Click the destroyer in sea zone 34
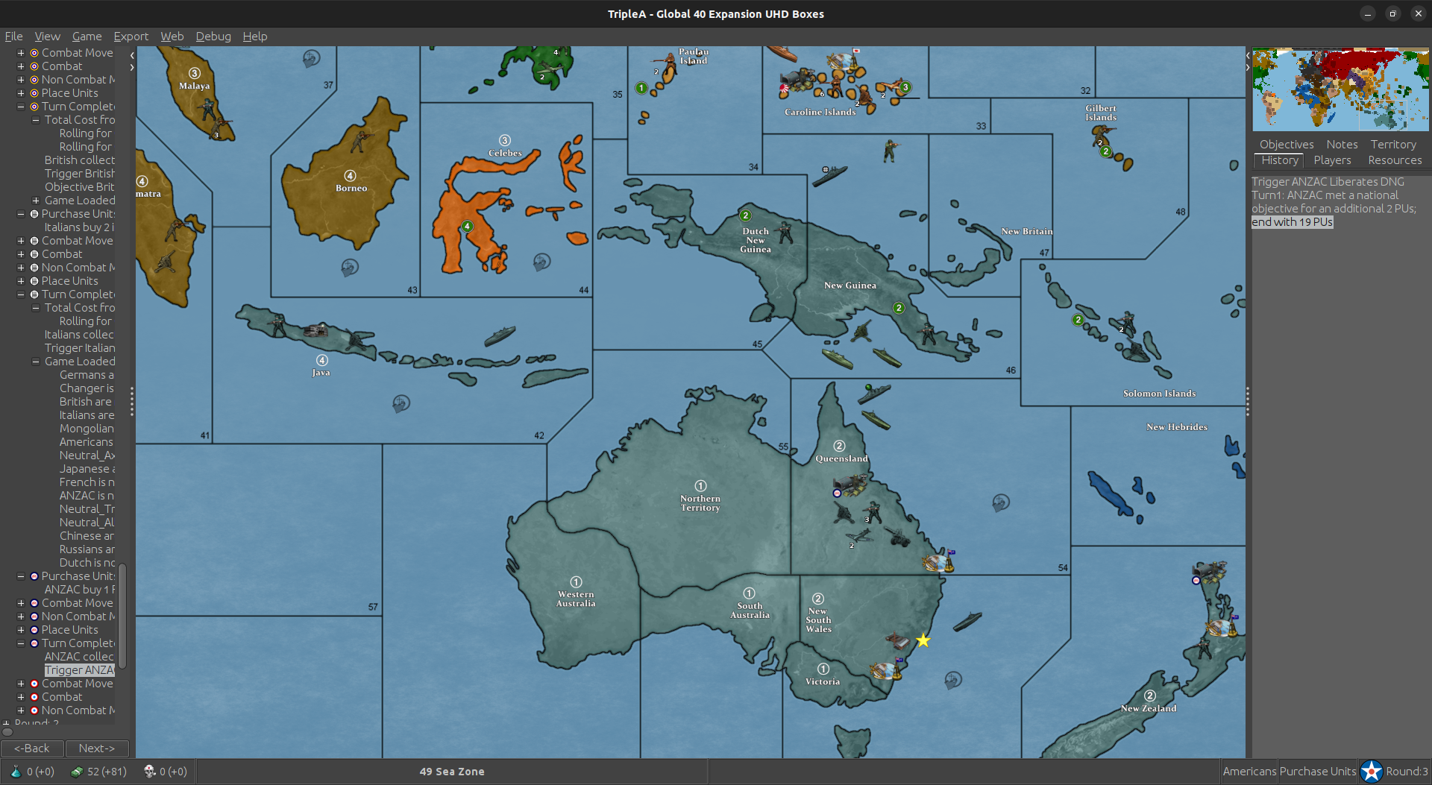Viewport: 1432px width, 785px height. point(829,174)
